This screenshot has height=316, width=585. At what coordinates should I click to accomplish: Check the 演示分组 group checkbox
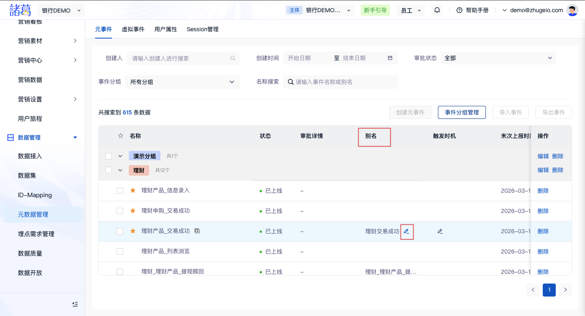(x=108, y=156)
